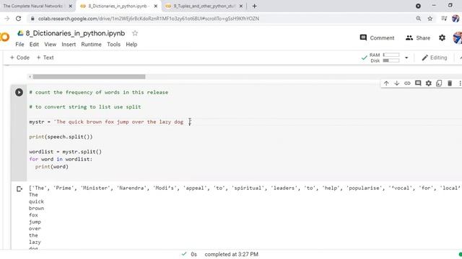
Task: Add a new Text cell
Action: coord(45,58)
